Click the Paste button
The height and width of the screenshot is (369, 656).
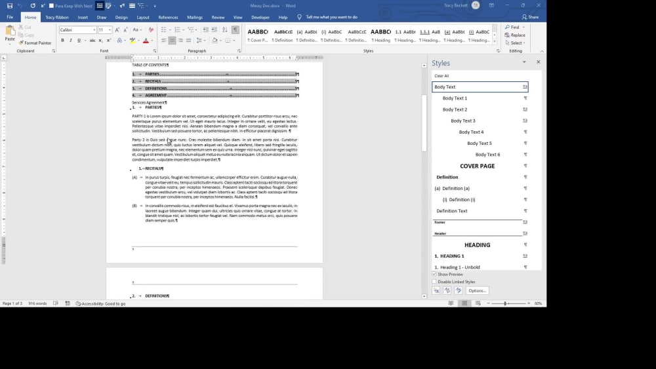point(10,35)
